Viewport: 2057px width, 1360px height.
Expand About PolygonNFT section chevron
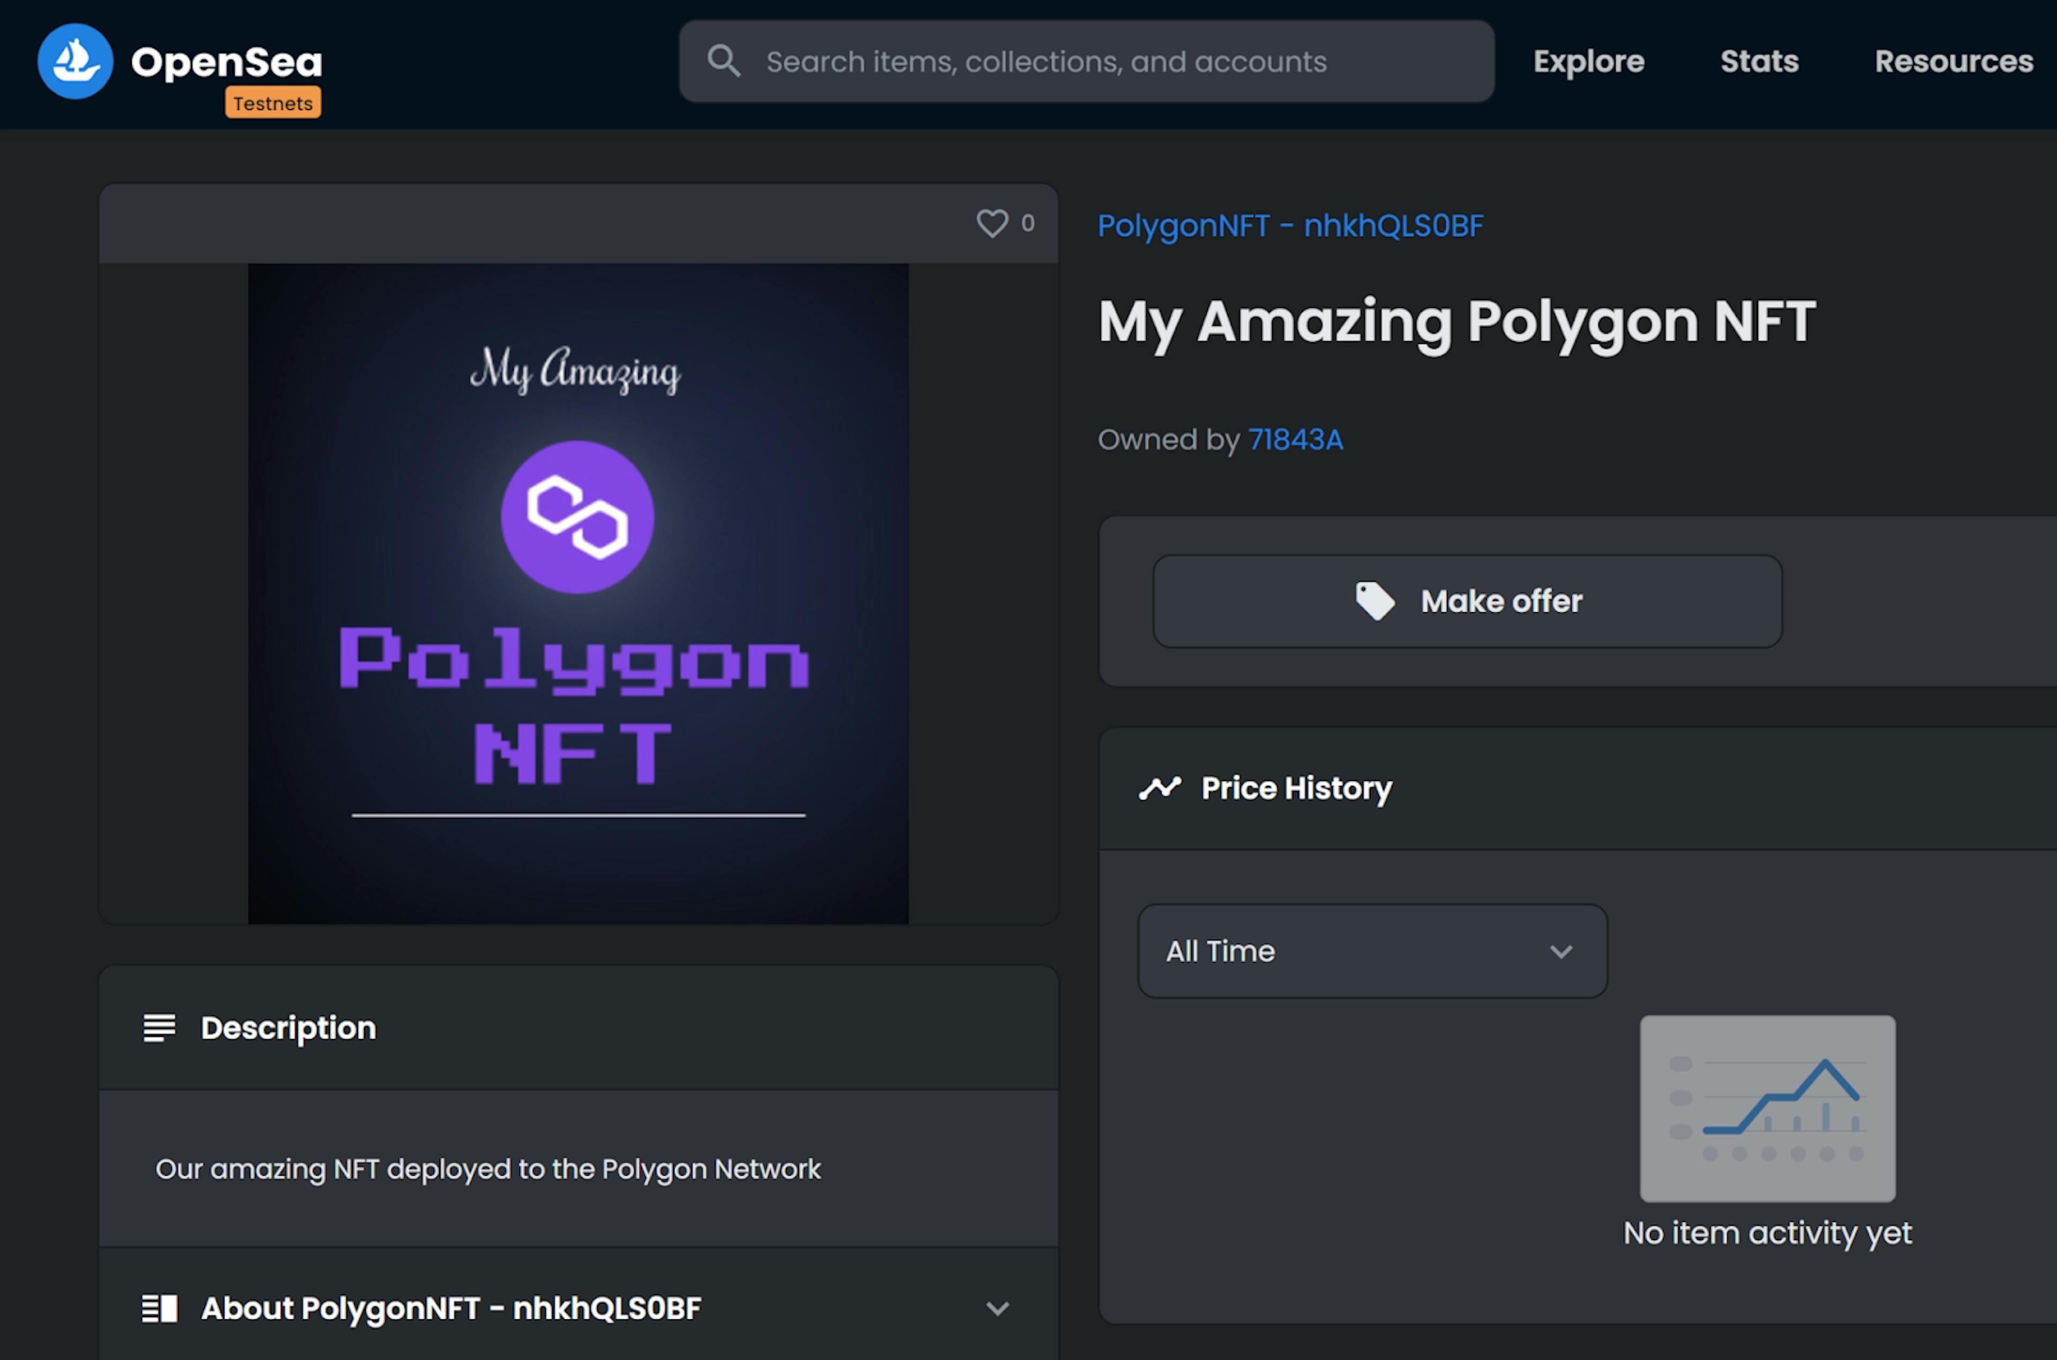(x=998, y=1308)
